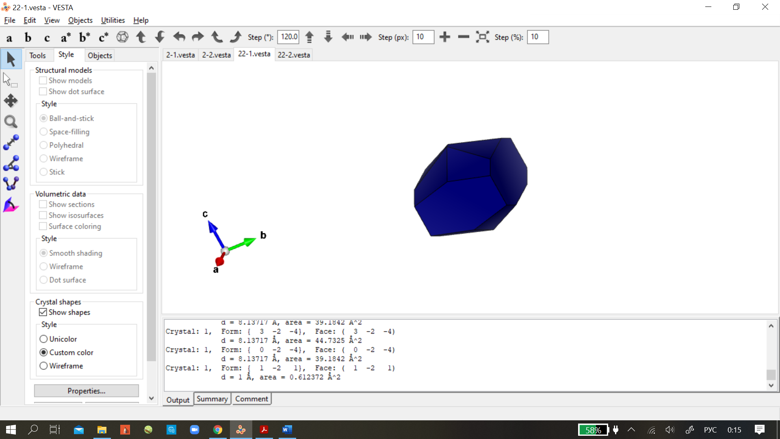Select Unicolor crystal shape style
This screenshot has height=439, width=780.
43,339
